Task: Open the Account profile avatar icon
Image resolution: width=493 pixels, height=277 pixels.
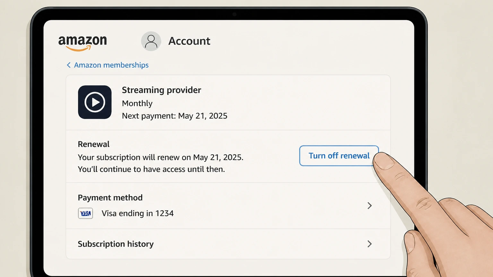Action: click(151, 41)
